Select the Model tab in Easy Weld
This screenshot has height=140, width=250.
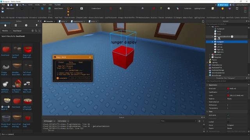[x=81, y=62]
